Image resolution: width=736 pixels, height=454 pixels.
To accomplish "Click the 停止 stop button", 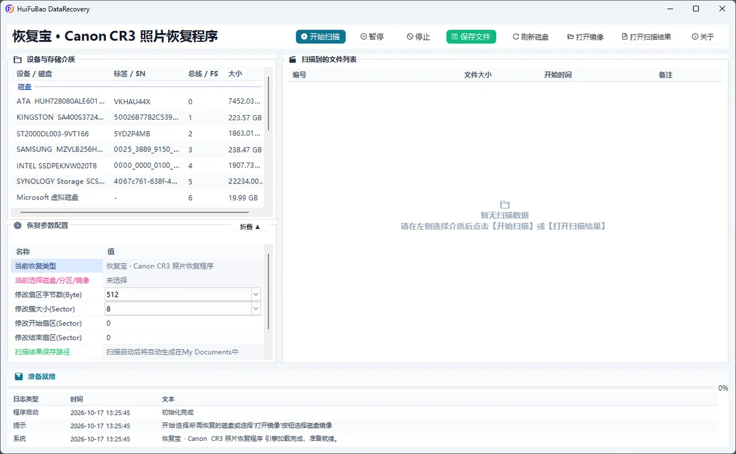I will 419,37.
